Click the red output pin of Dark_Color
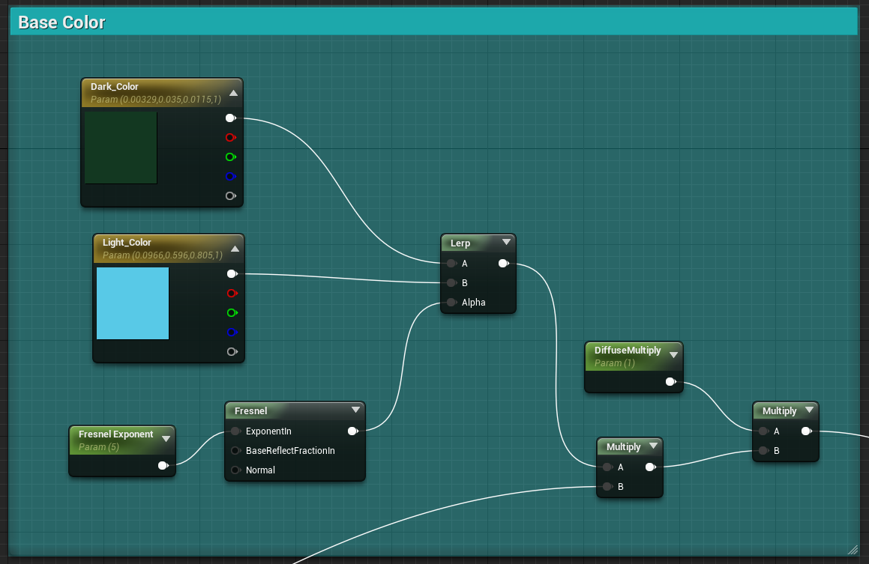 [230, 137]
